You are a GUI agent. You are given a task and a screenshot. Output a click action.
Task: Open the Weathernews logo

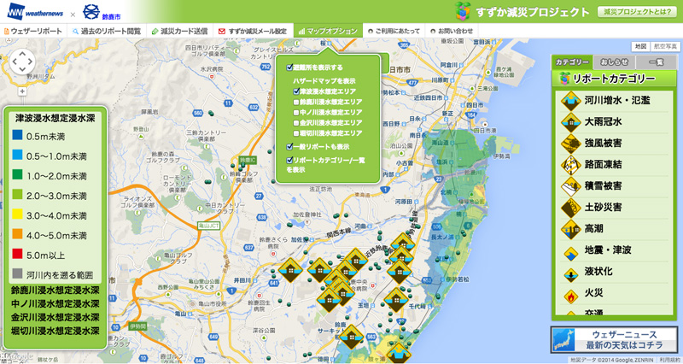pyautogui.click(x=36, y=11)
